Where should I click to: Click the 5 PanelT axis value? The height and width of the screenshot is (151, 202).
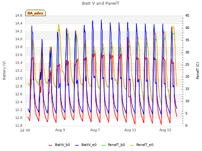(186, 114)
